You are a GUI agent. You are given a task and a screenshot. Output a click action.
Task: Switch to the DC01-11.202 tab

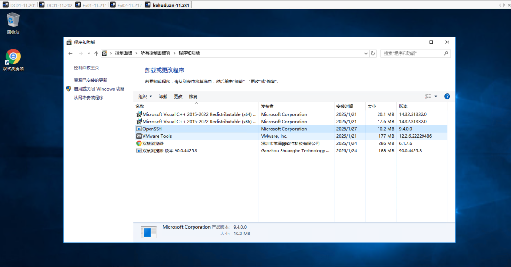pos(56,5)
